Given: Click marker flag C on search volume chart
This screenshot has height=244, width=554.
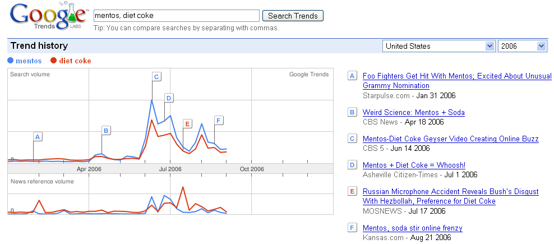Looking at the screenshot, I should pos(156,77).
